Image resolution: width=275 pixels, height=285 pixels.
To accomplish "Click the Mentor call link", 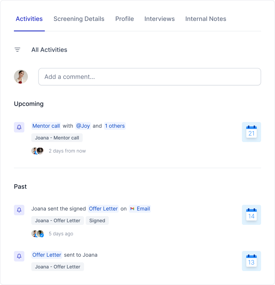I will [x=46, y=126].
